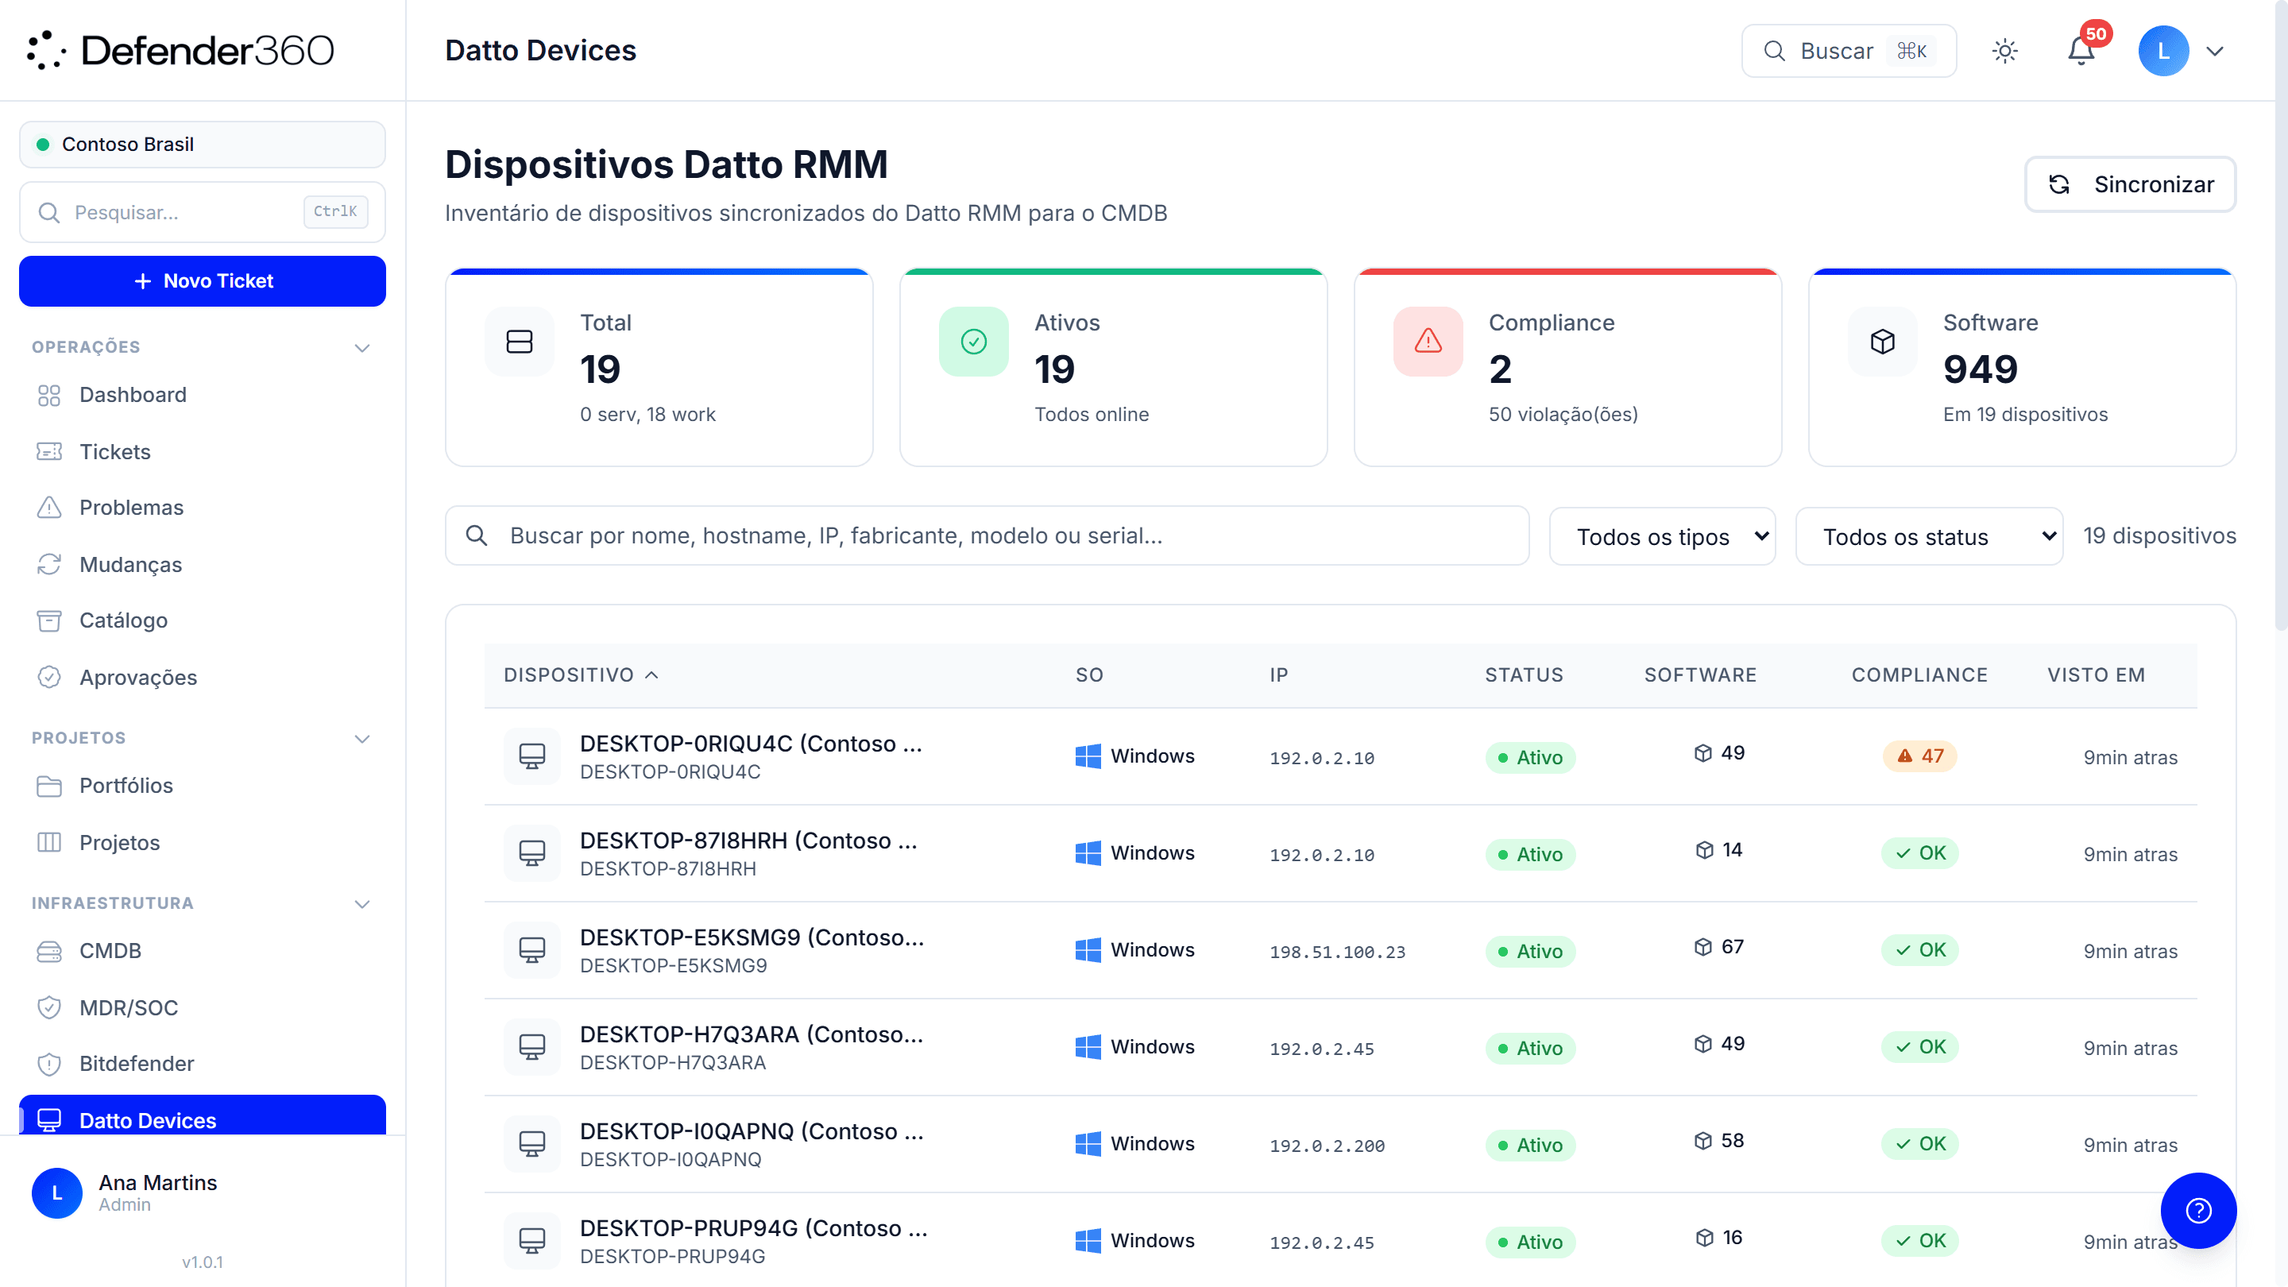2288x1287 pixels.
Task: Open the help question-mark floating button
Action: (x=2198, y=1211)
